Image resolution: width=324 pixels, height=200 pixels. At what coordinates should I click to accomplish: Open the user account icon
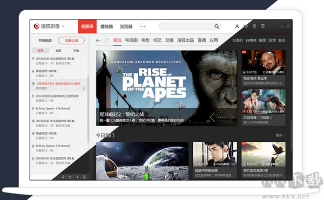point(237,26)
